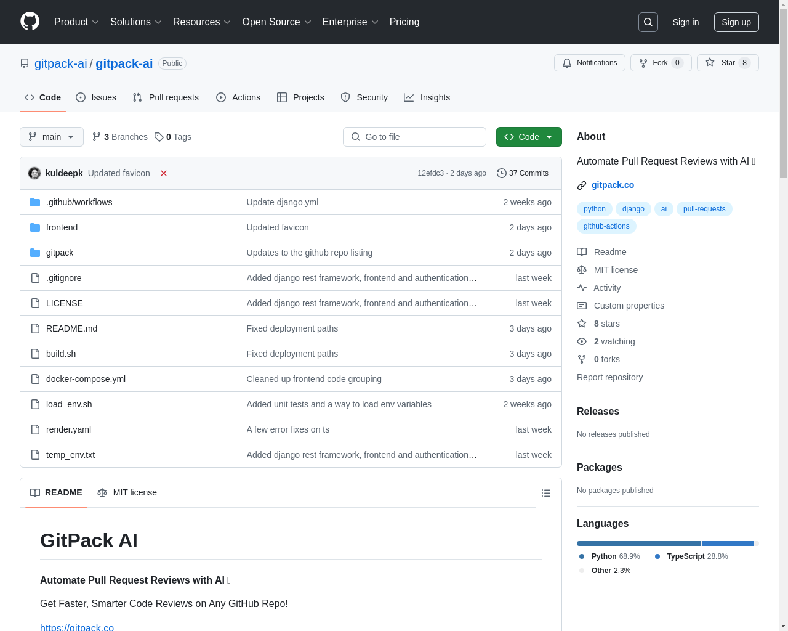
Task: Click the Report repository link
Action: click(609, 377)
